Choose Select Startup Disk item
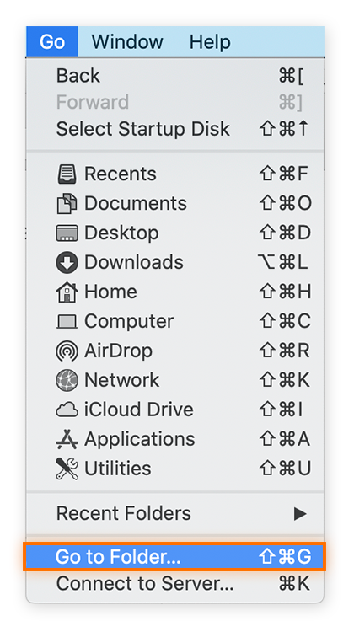 tap(174, 129)
